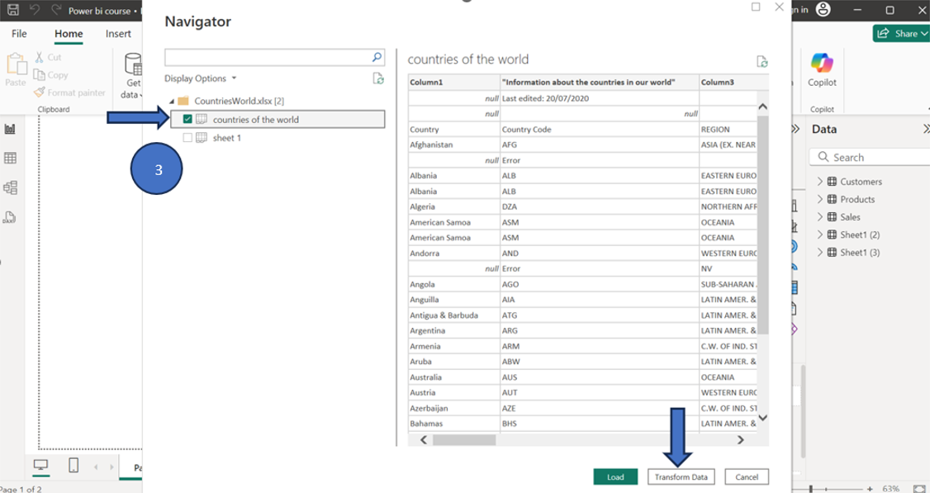
Task: Enable the sheet 1 checkbox
Action: (187, 137)
